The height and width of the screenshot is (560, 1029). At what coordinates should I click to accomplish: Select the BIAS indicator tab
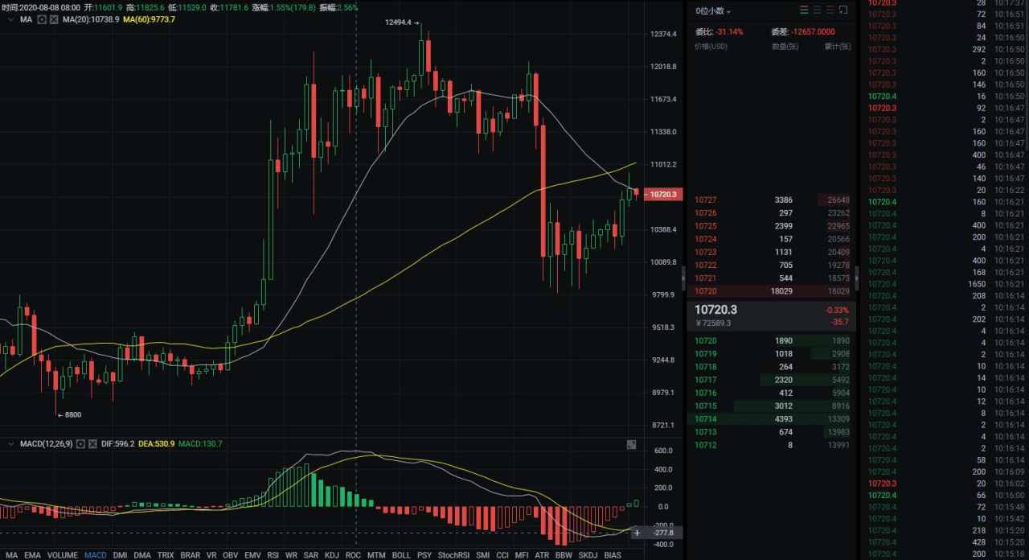pyautogui.click(x=613, y=555)
